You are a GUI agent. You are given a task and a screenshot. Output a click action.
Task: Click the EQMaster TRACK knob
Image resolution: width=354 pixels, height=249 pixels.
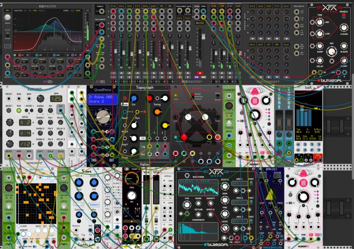(8, 18)
